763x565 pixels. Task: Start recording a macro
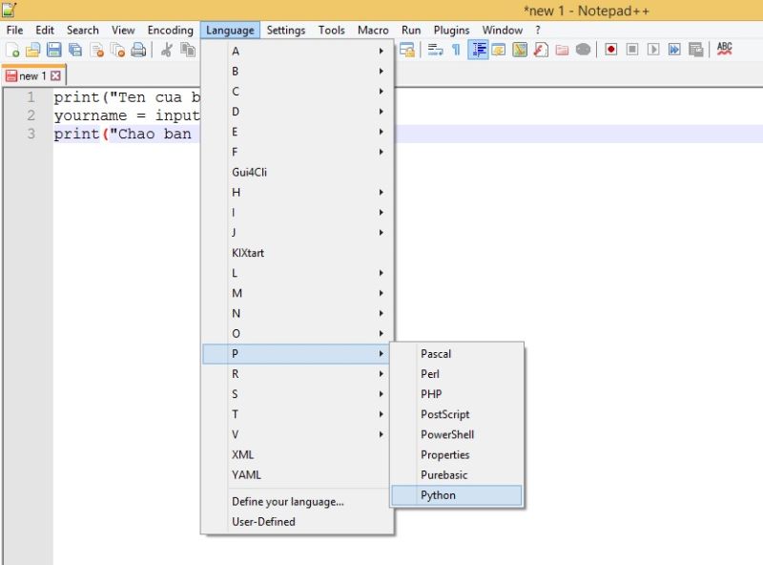click(x=610, y=49)
